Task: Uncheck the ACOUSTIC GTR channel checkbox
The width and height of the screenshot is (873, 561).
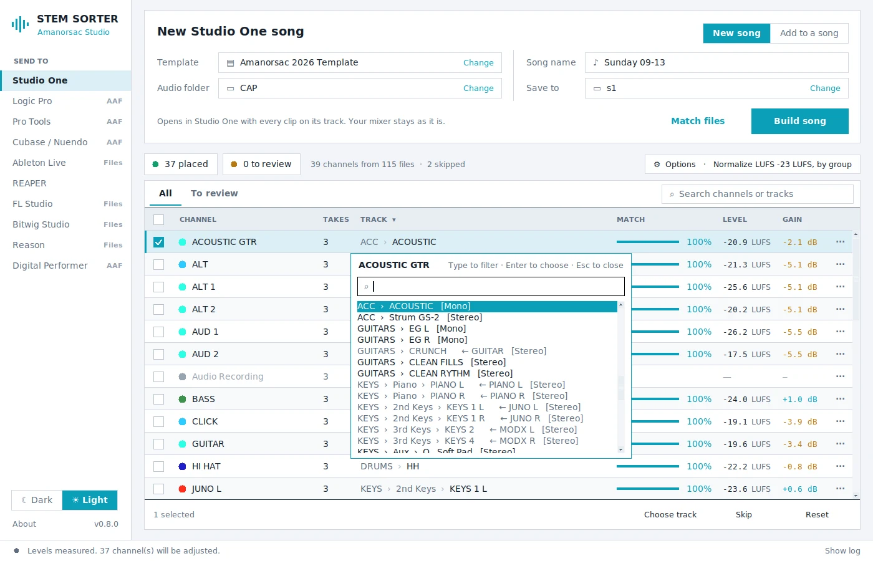Action: (158, 242)
